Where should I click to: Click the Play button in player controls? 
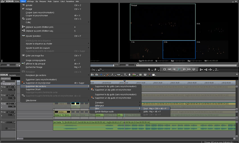pyautogui.click(x=179, y=70)
